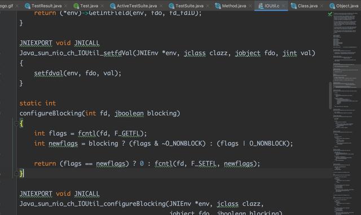Click the 'return' keyword before (flags == newflags)
Screen dimensions: 361x215
pos(45,164)
